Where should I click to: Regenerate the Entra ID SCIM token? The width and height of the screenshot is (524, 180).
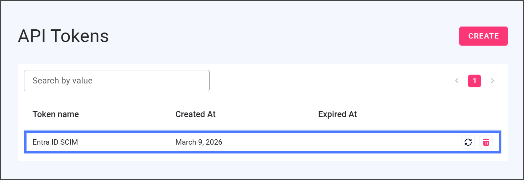[x=468, y=142]
